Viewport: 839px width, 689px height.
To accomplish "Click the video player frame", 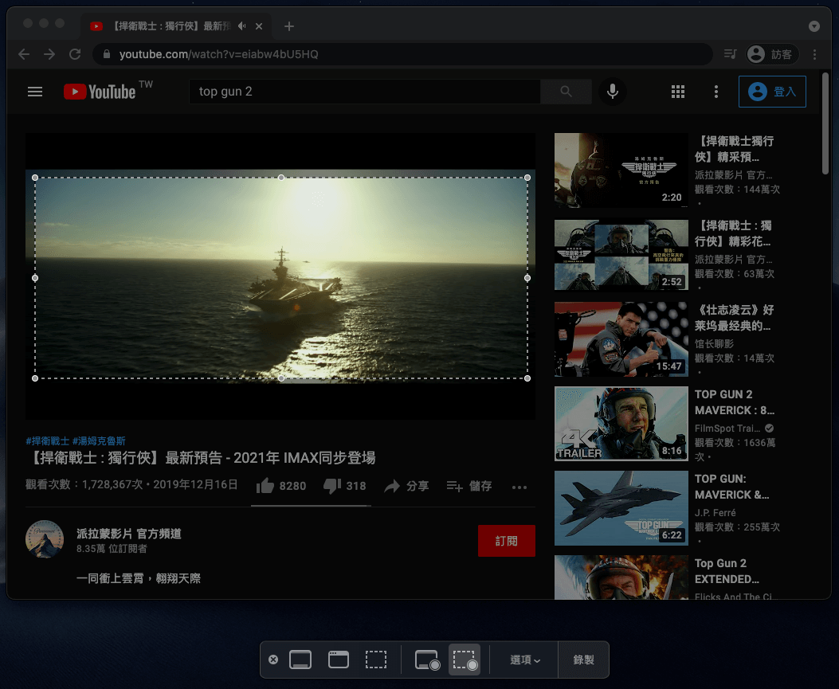I will click(280, 276).
